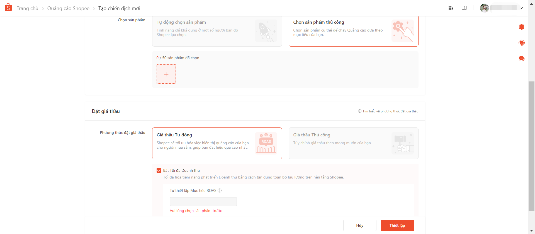Click the scrollbar down arrow
The height and width of the screenshot is (234, 535).
point(531,231)
